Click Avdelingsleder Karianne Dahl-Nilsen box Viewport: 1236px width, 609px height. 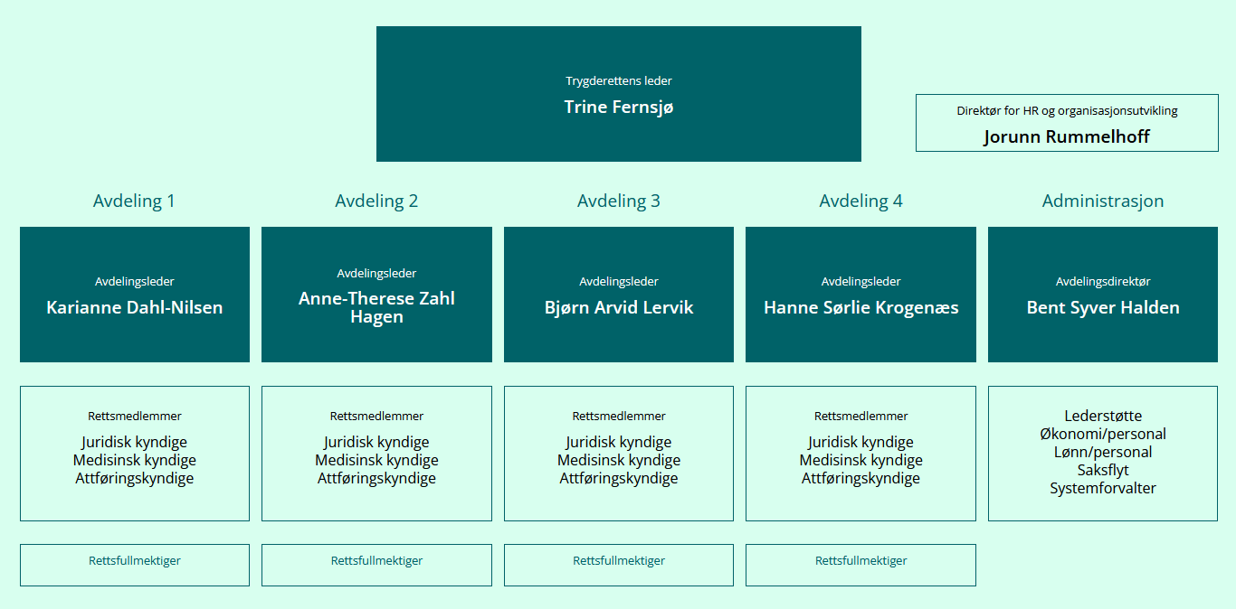(x=134, y=295)
